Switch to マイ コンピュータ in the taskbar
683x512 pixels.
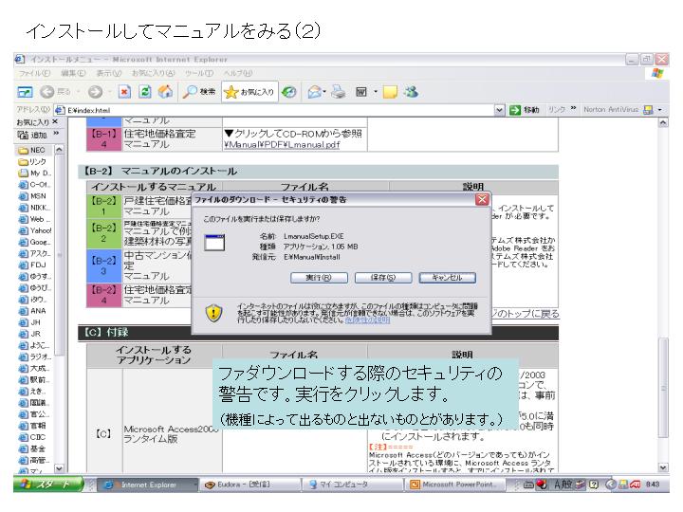[x=353, y=485]
